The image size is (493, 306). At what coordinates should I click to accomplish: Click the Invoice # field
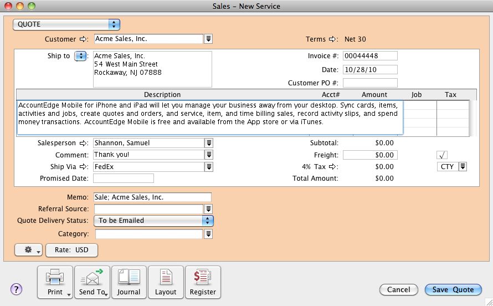tap(370, 55)
